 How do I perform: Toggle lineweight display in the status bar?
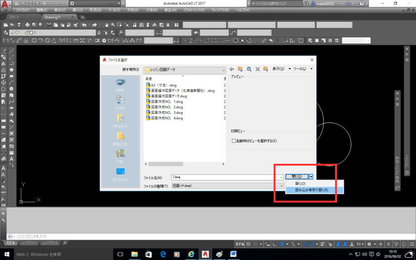pyautogui.click(x=323, y=244)
